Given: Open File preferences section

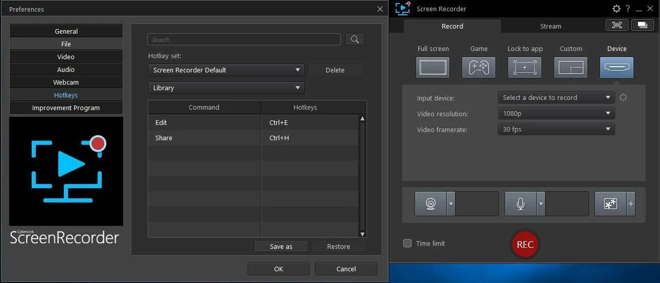Looking at the screenshot, I should [66, 44].
